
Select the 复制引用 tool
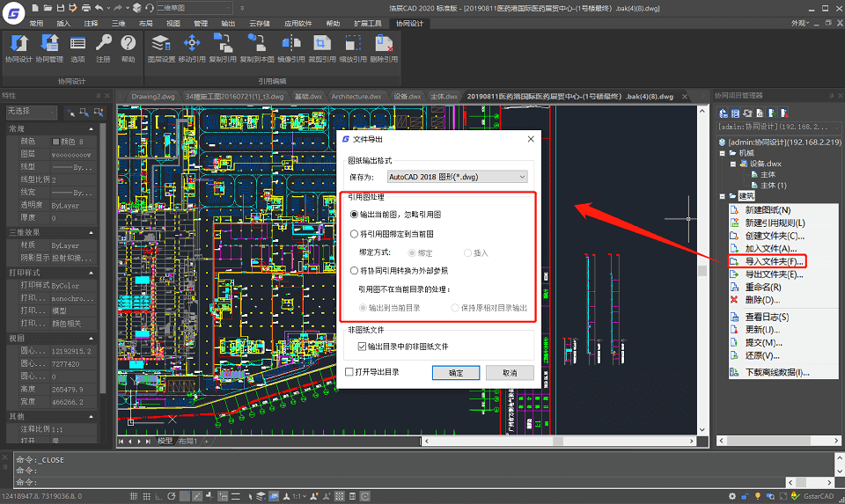coord(223,47)
